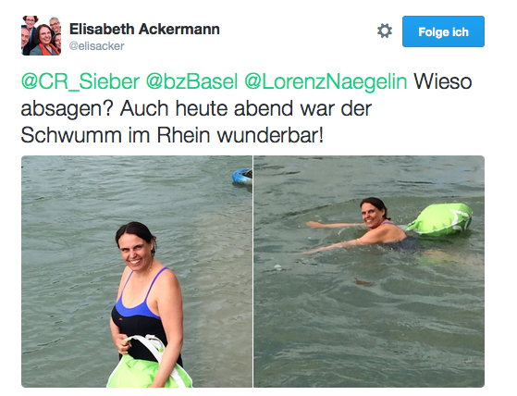Click the woman's face in left photo

click(134, 252)
